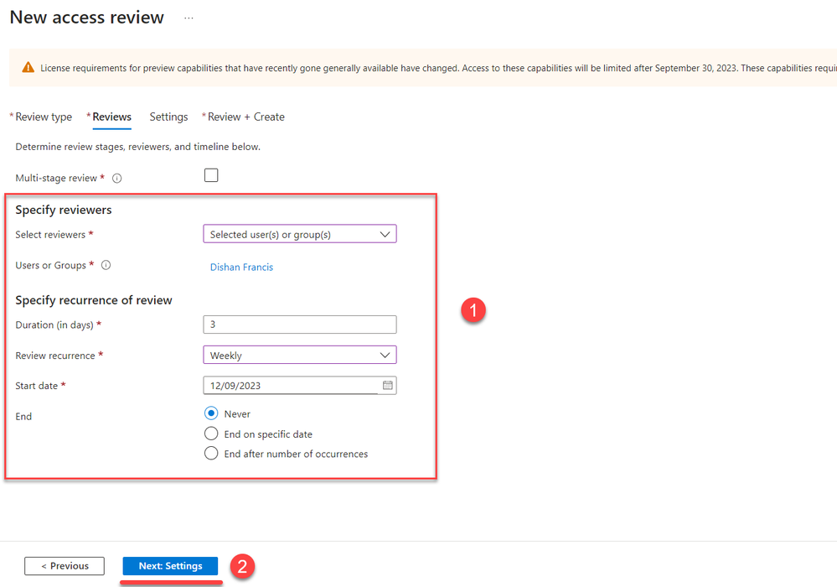Open the ellipsis menu beside New access review
Screen dimensions: 837x587
[x=189, y=18]
